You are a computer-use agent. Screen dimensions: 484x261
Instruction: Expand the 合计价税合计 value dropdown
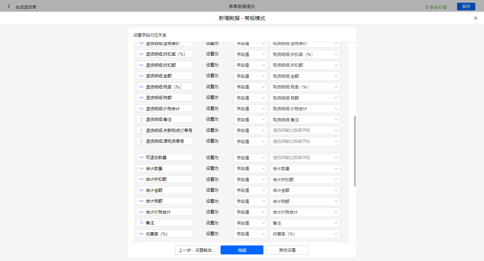[305, 212]
